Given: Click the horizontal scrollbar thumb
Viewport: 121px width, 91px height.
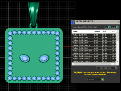Looking at the screenshot, I should click(93, 64).
